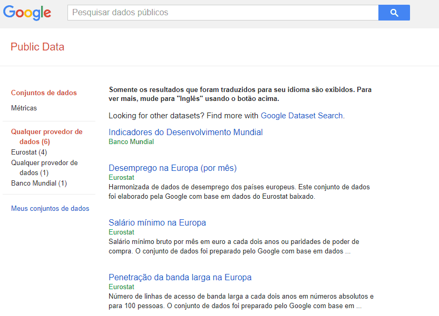Viewport: 439px width, 316px height.
Task: Open Penetração da banda larga na Europa
Action: [x=180, y=278]
